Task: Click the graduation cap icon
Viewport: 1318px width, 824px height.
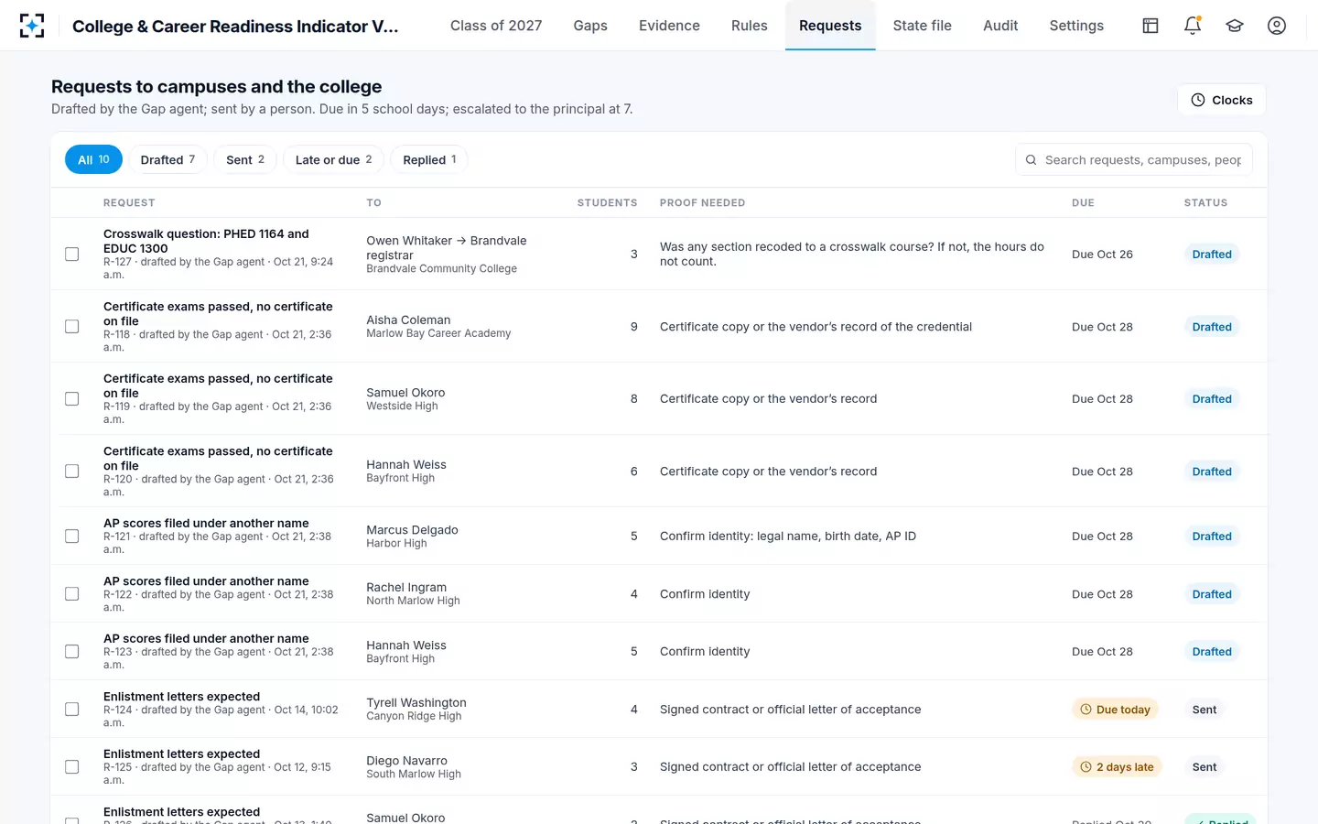Action: 1235,26
